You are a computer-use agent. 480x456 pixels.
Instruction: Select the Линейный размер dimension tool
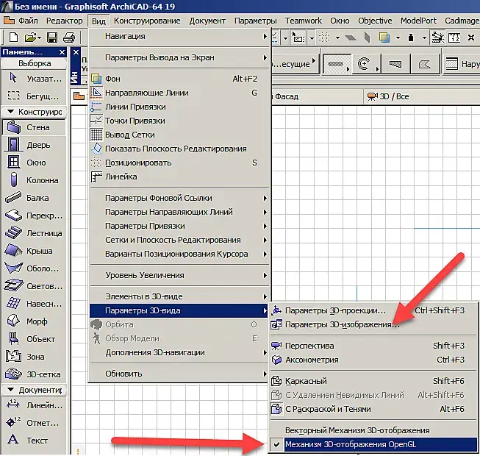pos(34,405)
